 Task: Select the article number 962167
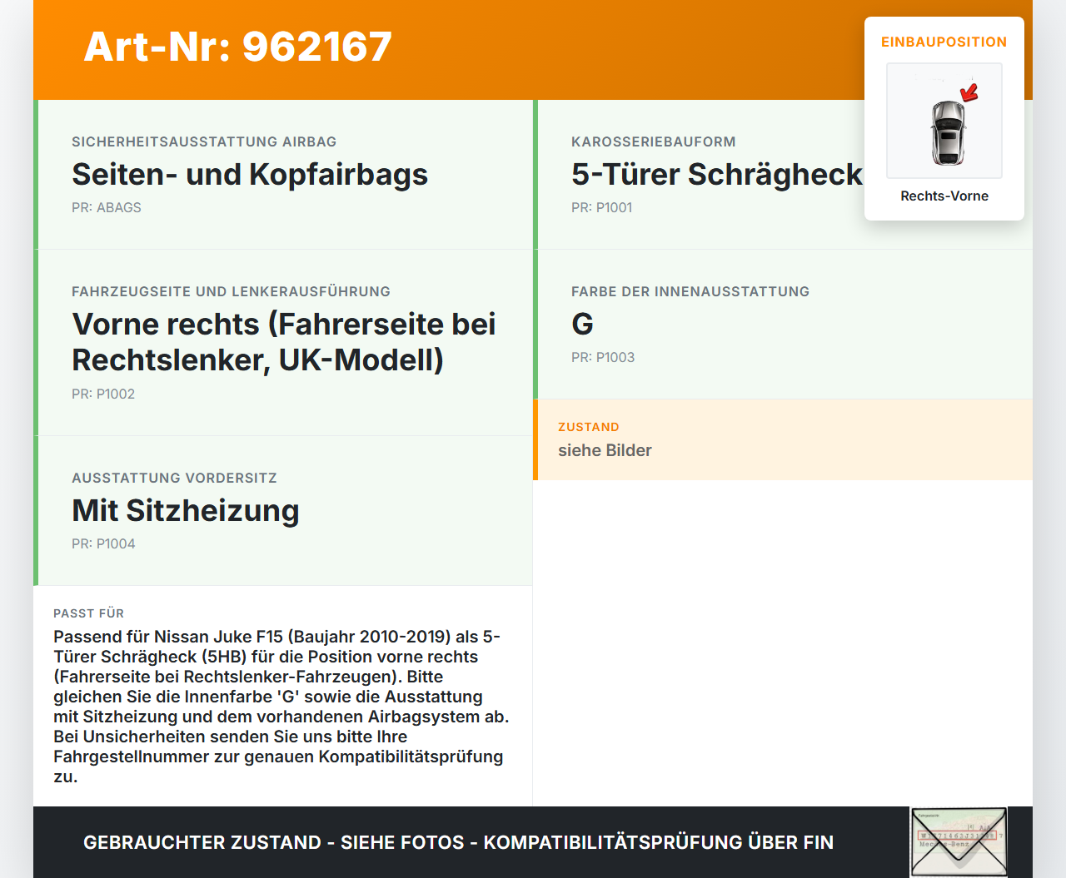click(x=237, y=47)
